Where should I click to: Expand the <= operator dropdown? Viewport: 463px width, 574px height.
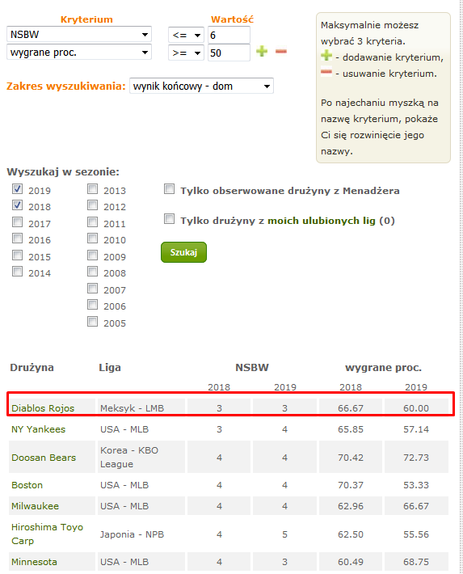point(186,35)
